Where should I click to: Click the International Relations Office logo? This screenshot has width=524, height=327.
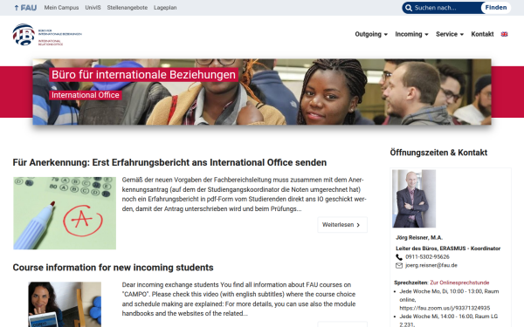[x=47, y=35]
